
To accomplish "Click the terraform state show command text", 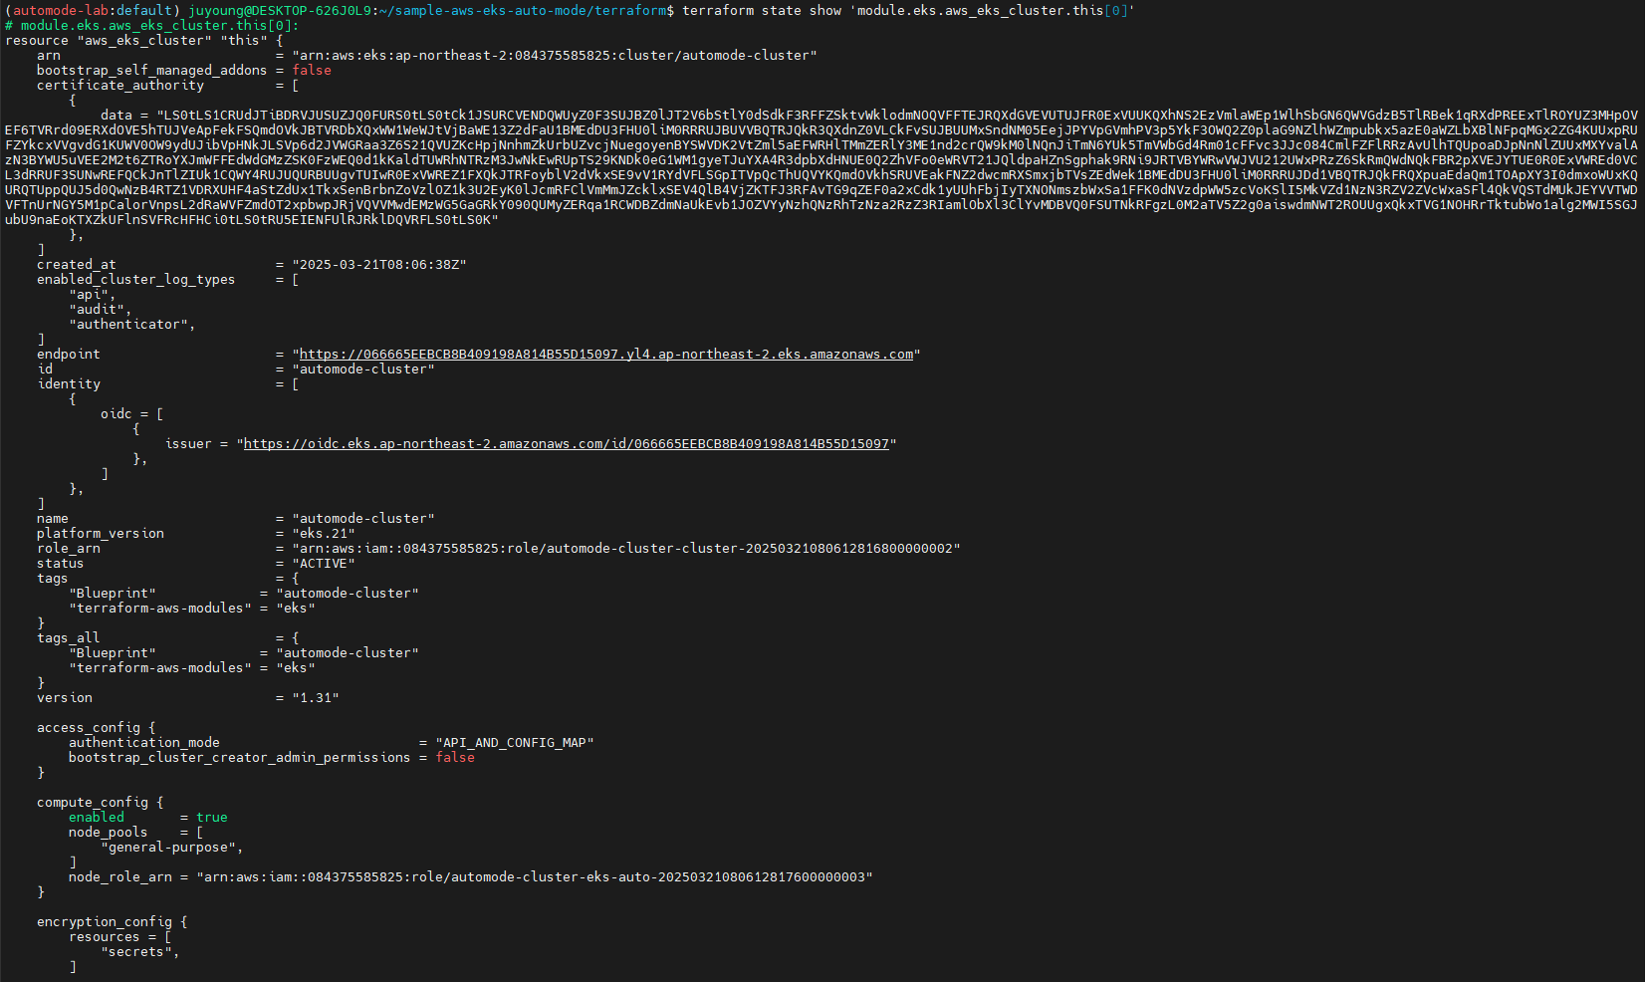I will point(909,11).
